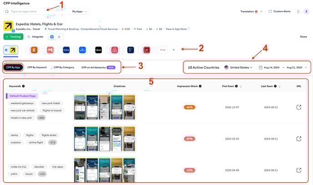Expand the +276 more keywords chip
313x185 pixels.
(x=52, y=142)
